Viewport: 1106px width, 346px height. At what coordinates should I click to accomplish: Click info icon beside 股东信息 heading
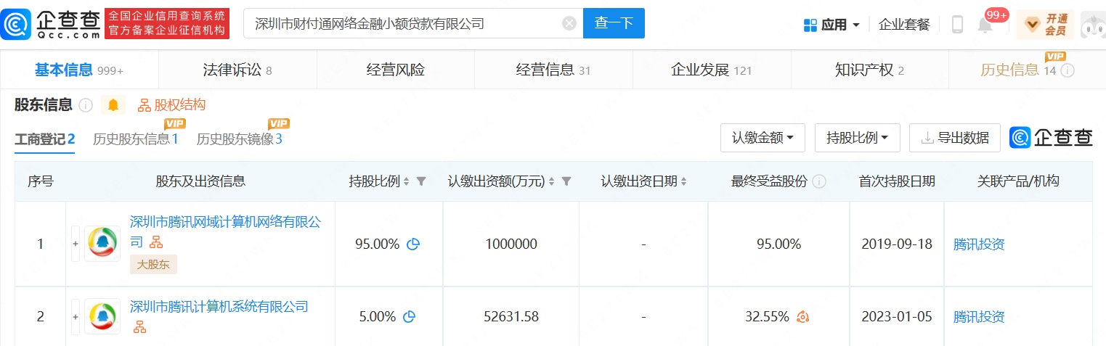(x=86, y=106)
